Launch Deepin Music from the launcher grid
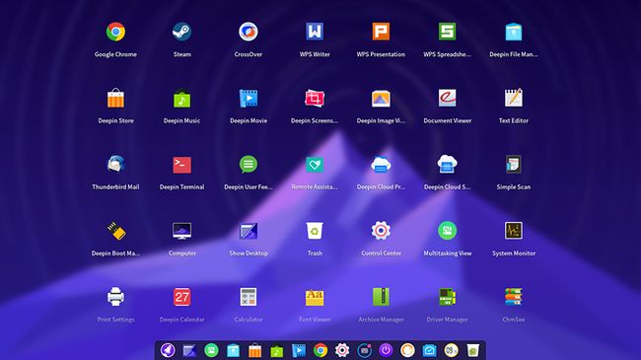Image resolution: width=641 pixels, height=360 pixels. pyautogui.click(x=181, y=99)
